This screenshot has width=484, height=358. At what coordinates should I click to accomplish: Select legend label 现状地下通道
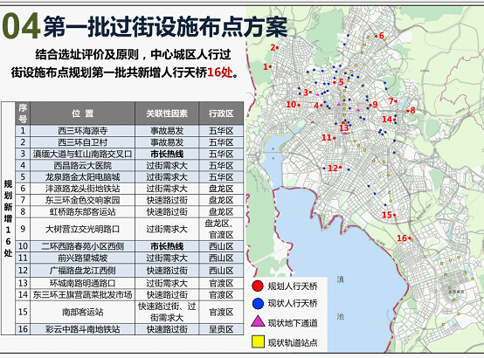(x=293, y=323)
